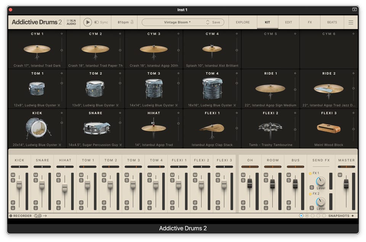The height and width of the screenshot is (242, 366).
Task: Open the Vintage Bloom preset arrows
Action: click(x=208, y=22)
